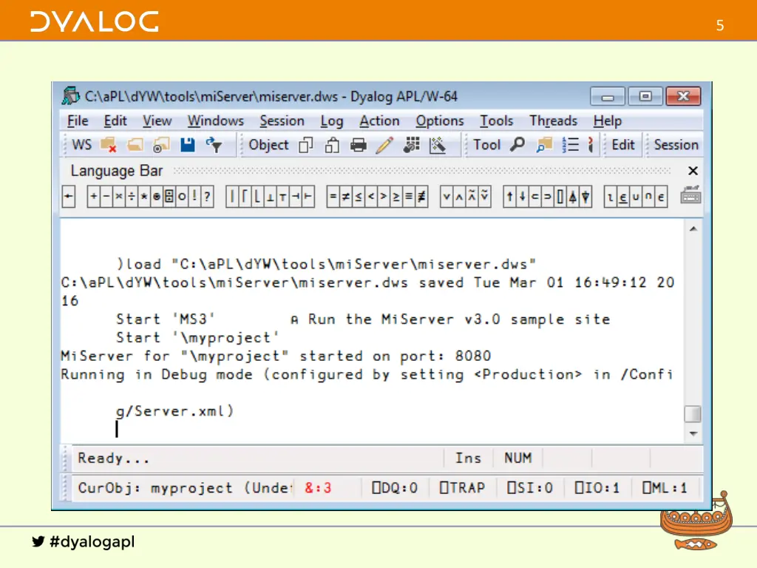Screen dimensions: 757x568
Task: Insert the grade-up ⍋ glyph
Action: [x=573, y=197]
